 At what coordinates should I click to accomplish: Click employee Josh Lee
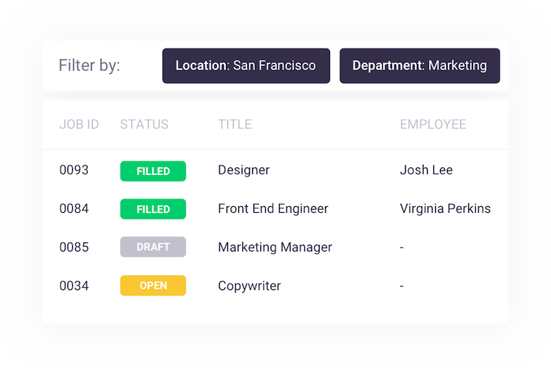(x=426, y=170)
